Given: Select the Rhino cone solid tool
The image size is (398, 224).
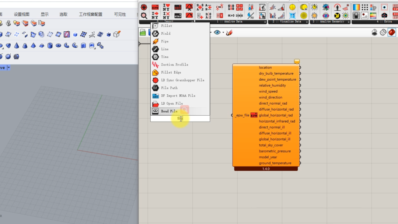Looking at the screenshot, I should [17, 45].
